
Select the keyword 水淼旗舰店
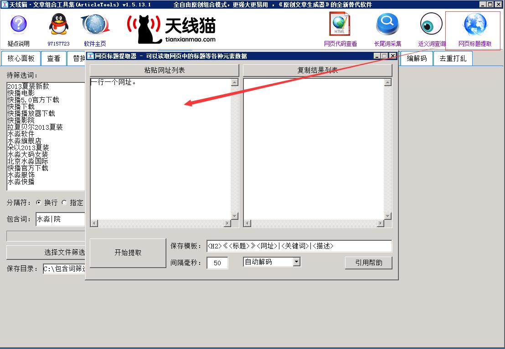click(x=25, y=141)
